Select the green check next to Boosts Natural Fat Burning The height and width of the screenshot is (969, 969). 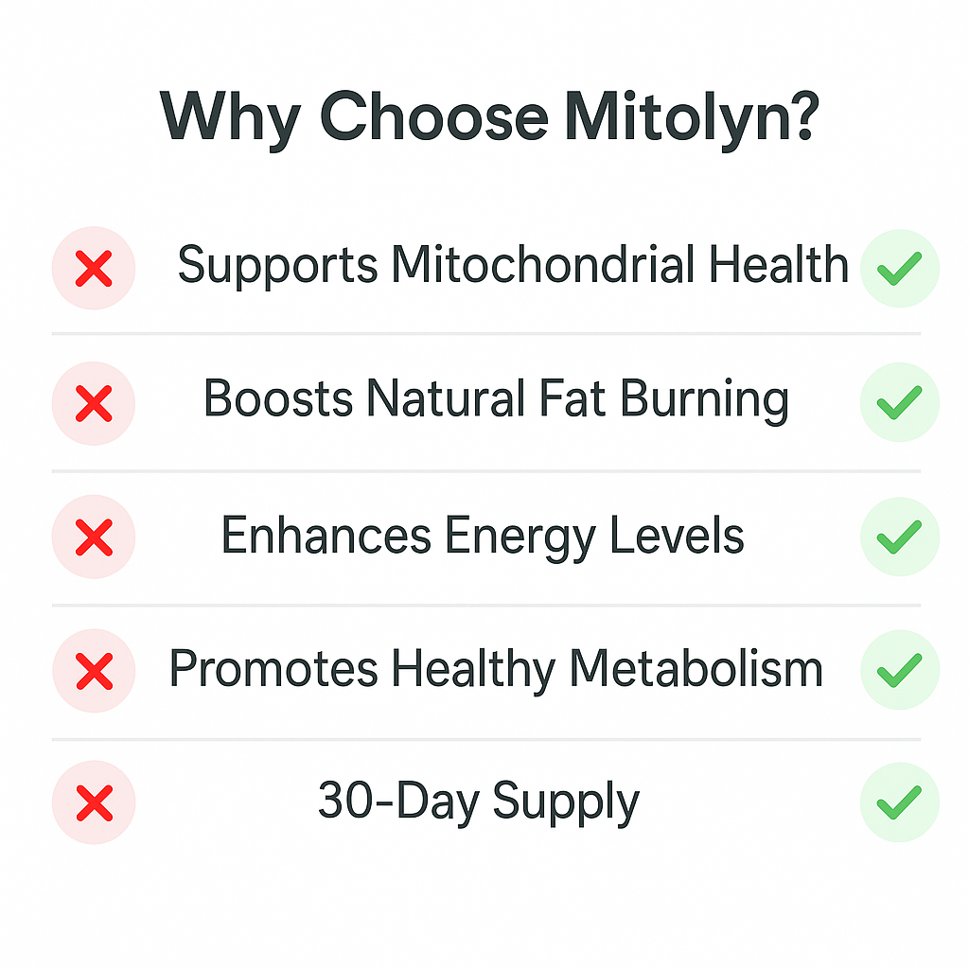click(x=900, y=402)
